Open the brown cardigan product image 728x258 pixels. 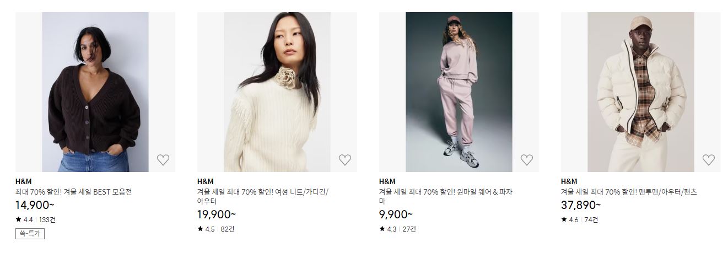point(95,92)
